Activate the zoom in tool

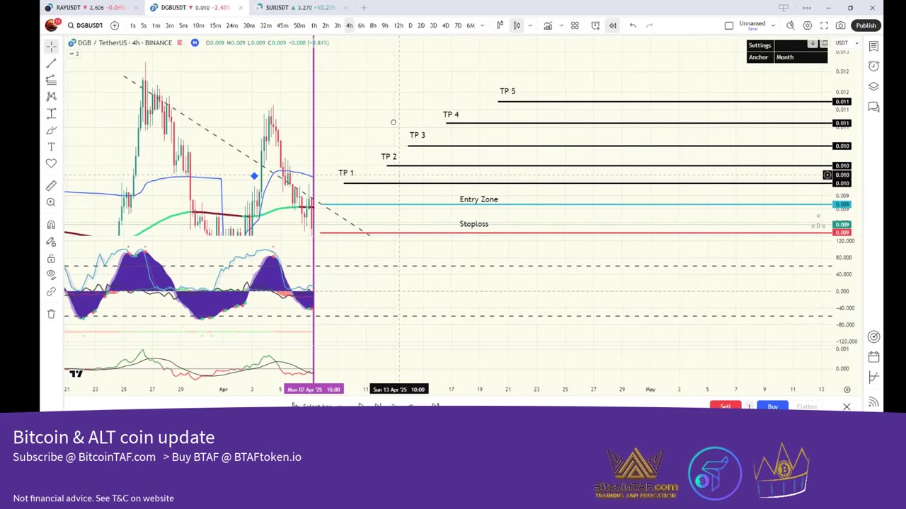pyautogui.click(x=51, y=202)
